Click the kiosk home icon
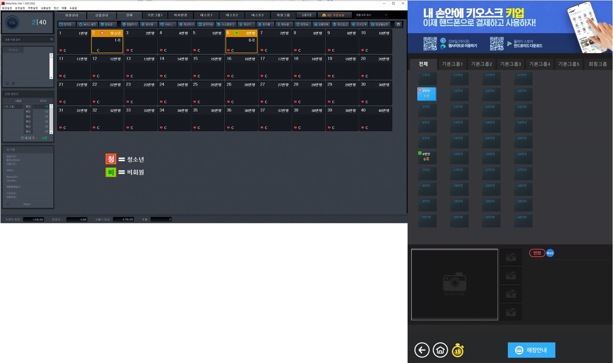The height and width of the screenshot is (363, 613). tap(440, 350)
